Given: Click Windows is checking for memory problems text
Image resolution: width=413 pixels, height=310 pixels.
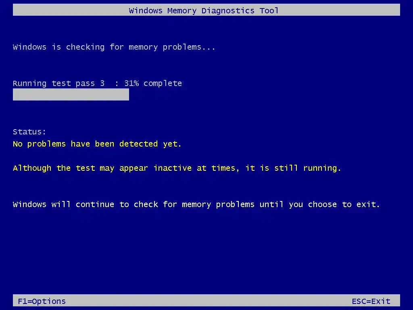Looking at the screenshot, I should click(x=114, y=47).
